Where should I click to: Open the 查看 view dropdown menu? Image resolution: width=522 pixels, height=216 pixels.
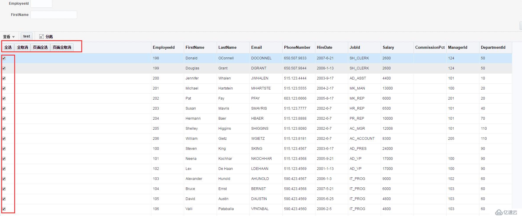click(x=9, y=37)
